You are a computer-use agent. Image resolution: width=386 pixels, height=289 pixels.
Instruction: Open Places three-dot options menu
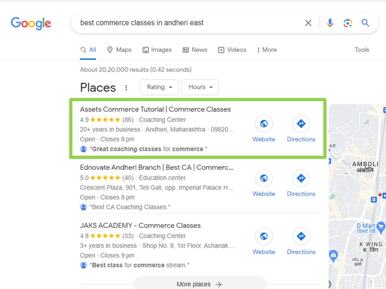coord(126,88)
